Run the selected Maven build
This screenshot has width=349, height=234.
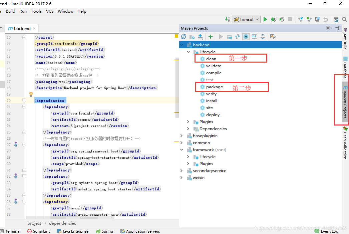click(x=221, y=37)
